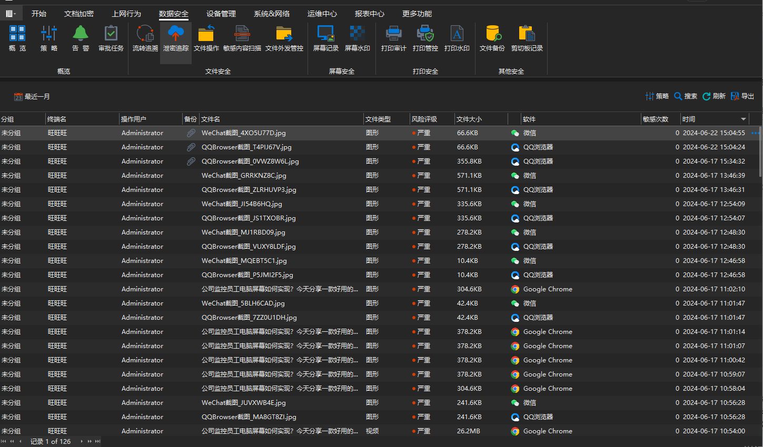The image size is (763, 447).
Task: Open 文件外发管控 outgoing file control
Action: click(284, 38)
